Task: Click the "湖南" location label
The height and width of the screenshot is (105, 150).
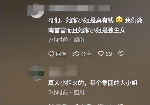Action: pos(79,40)
